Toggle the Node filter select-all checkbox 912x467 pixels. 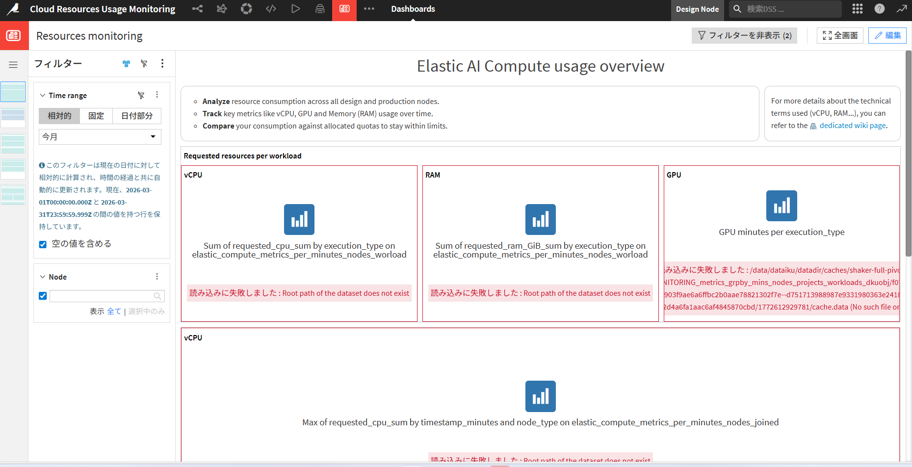43,296
